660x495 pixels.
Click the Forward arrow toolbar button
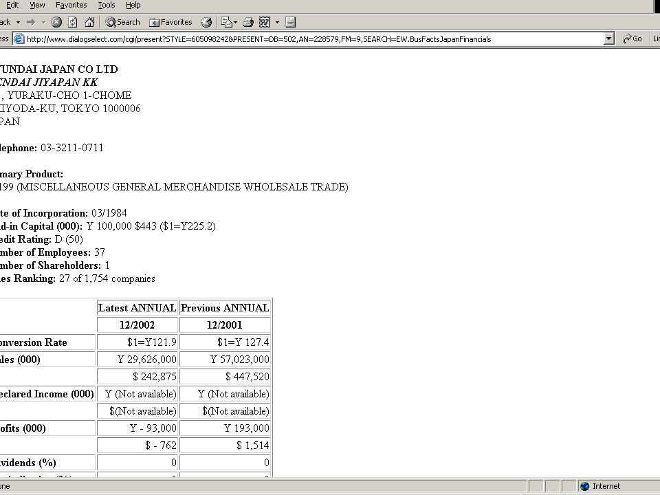[x=31, y=22]
